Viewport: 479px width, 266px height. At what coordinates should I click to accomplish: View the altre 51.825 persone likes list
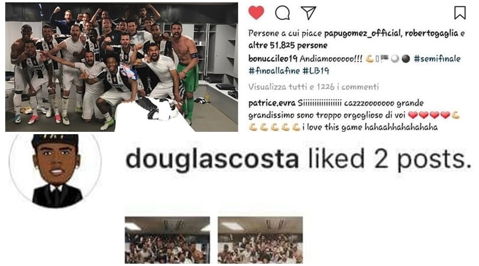(288, 46)
